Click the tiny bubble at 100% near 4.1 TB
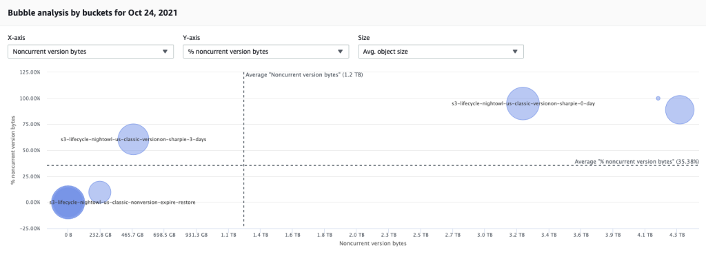 point(658,98)
